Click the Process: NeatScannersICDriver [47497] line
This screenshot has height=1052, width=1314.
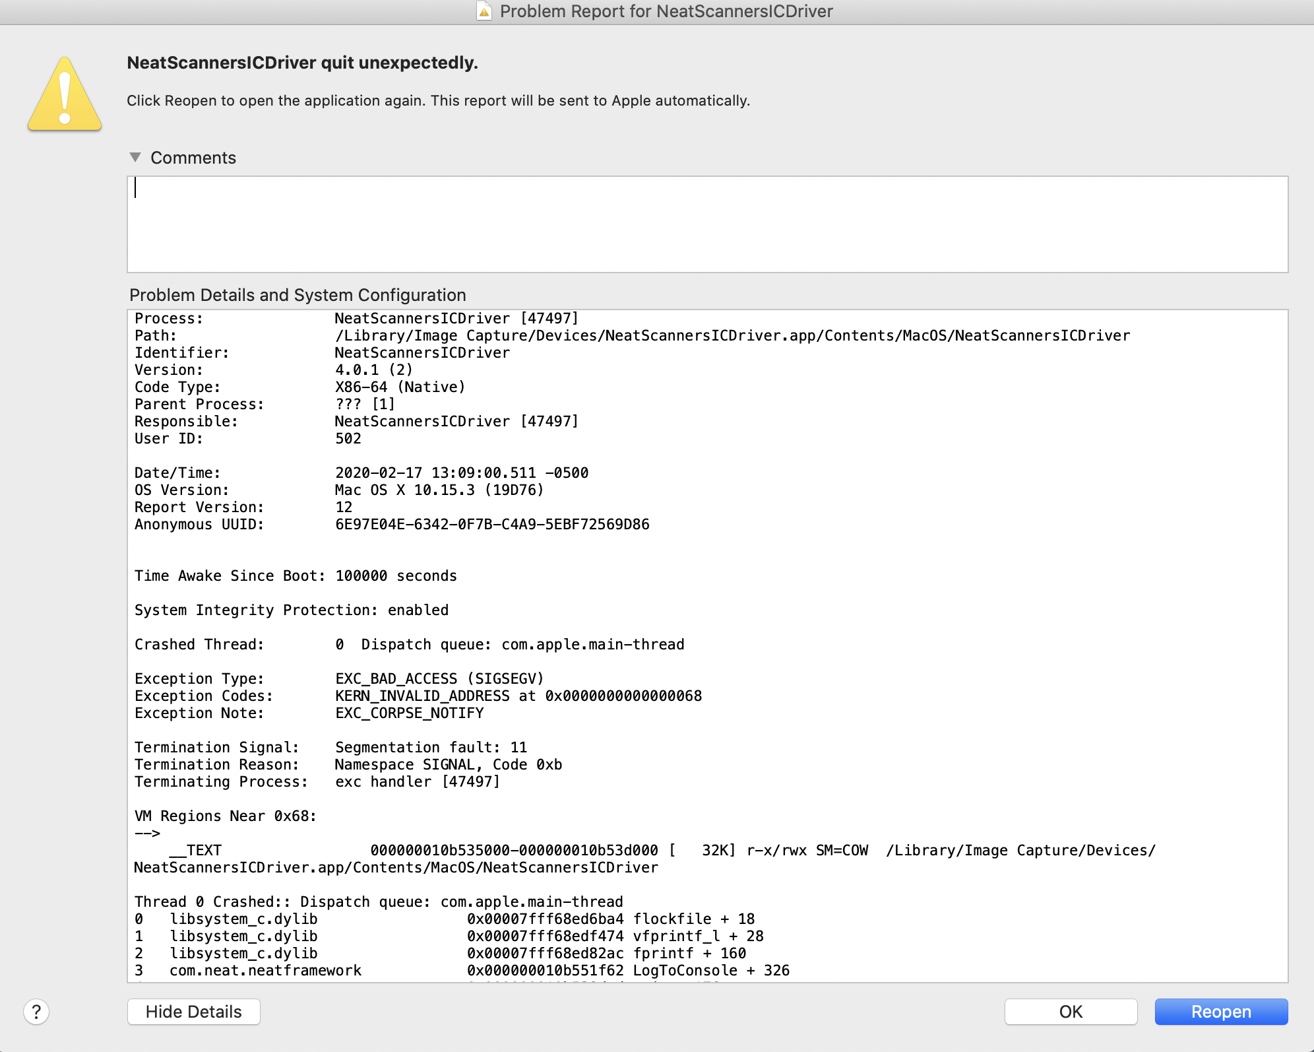coord(356,318)
